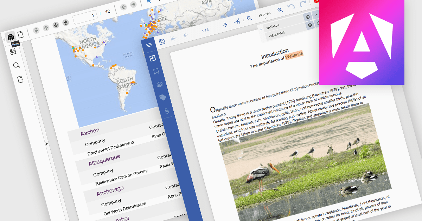
Task: Open export panel in report viewer sidebar
Action: pos(20,80)
